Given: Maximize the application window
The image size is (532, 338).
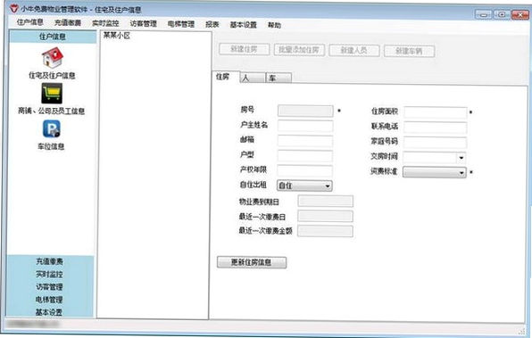Looking at the screenshot, I should 502,14.
